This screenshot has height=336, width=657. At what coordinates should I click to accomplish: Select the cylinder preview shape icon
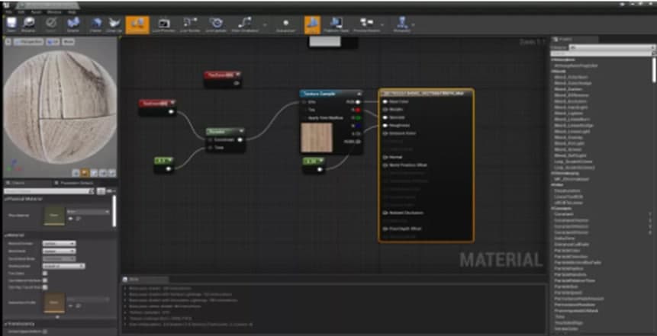(x=76, y=172)
